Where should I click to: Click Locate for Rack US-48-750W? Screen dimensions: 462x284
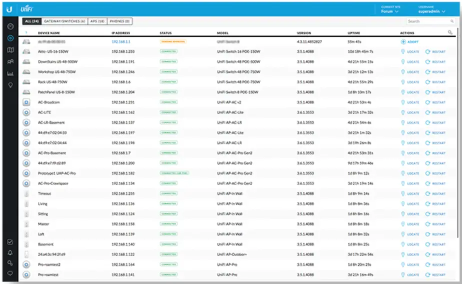tap(410, 82)
